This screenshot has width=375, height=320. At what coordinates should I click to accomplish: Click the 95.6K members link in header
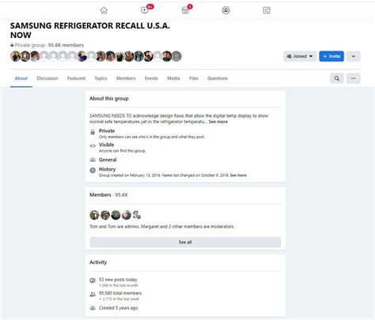point(66,45)
